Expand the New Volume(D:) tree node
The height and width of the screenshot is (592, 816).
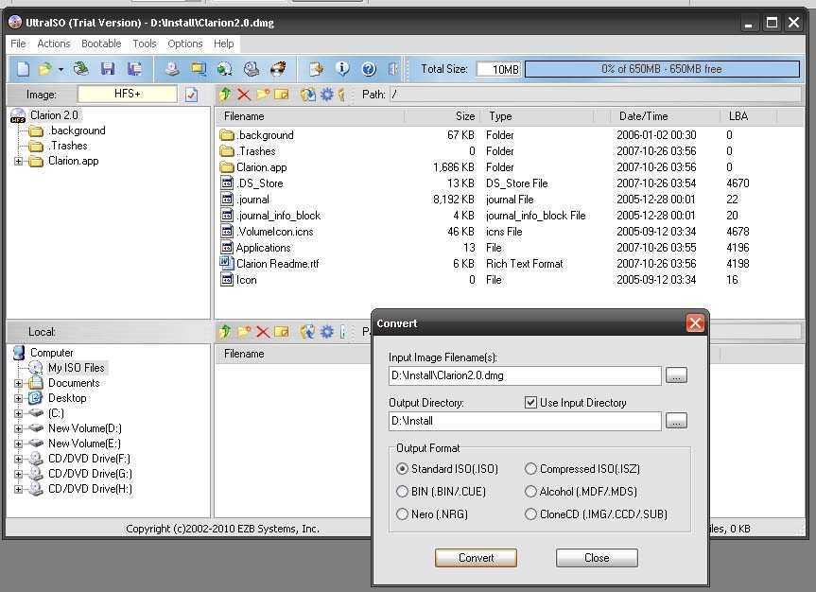(18, 428)
